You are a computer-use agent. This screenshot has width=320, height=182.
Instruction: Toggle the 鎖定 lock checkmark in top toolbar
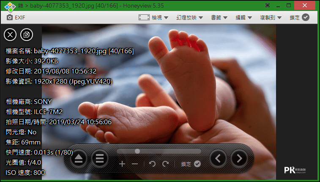point(306,18)
